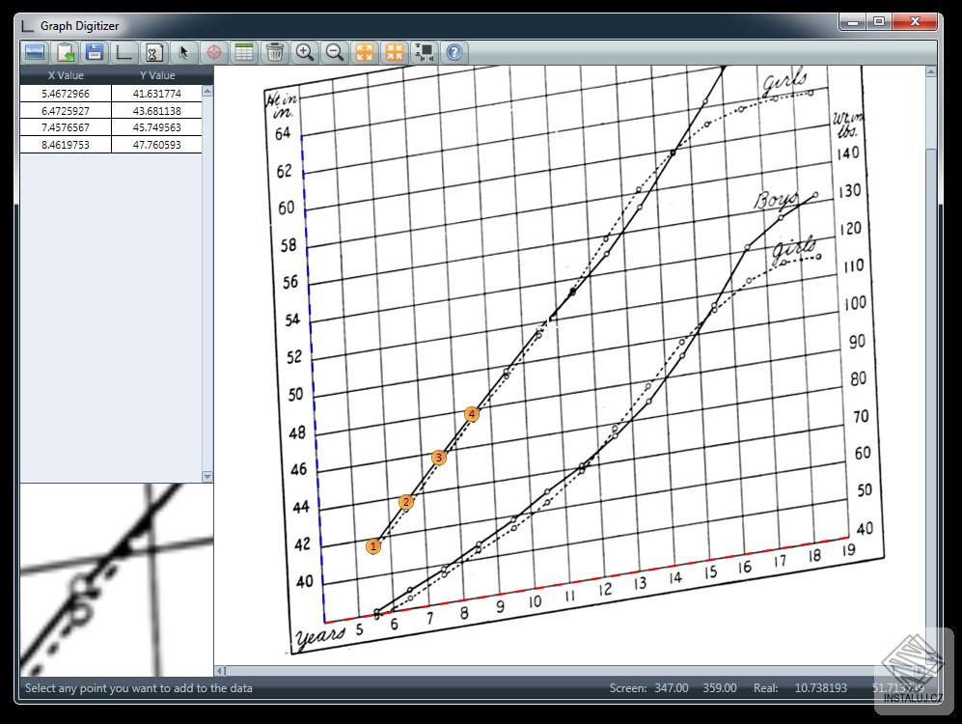The image size is (962, 724).
Task: Open the Help documentation
Action: click(453, 52)
